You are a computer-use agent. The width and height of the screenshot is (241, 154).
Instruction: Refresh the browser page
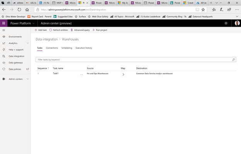point(19,10)
